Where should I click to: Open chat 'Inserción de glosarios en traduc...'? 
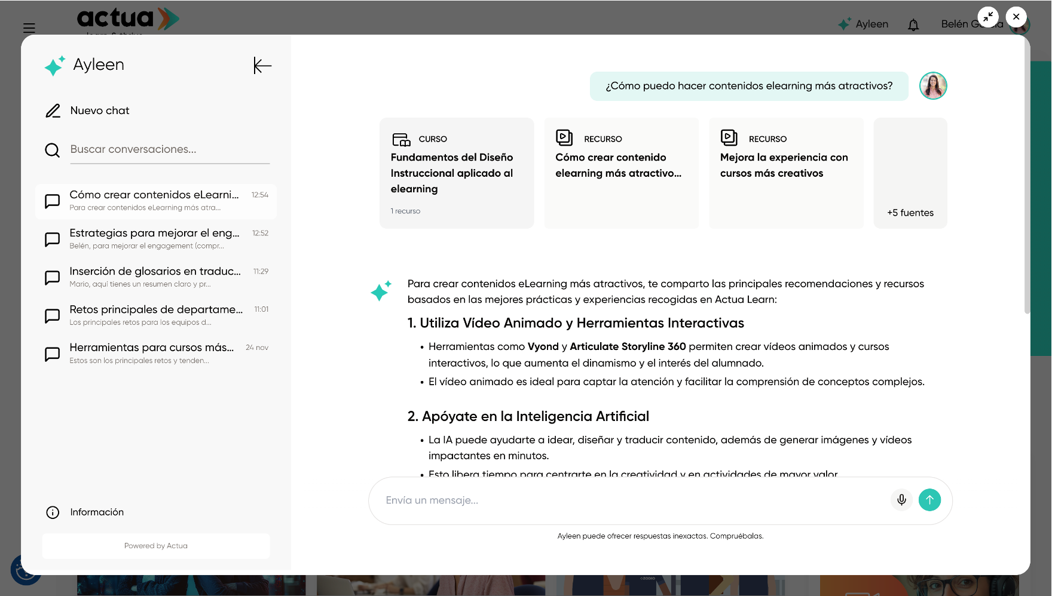155,277
